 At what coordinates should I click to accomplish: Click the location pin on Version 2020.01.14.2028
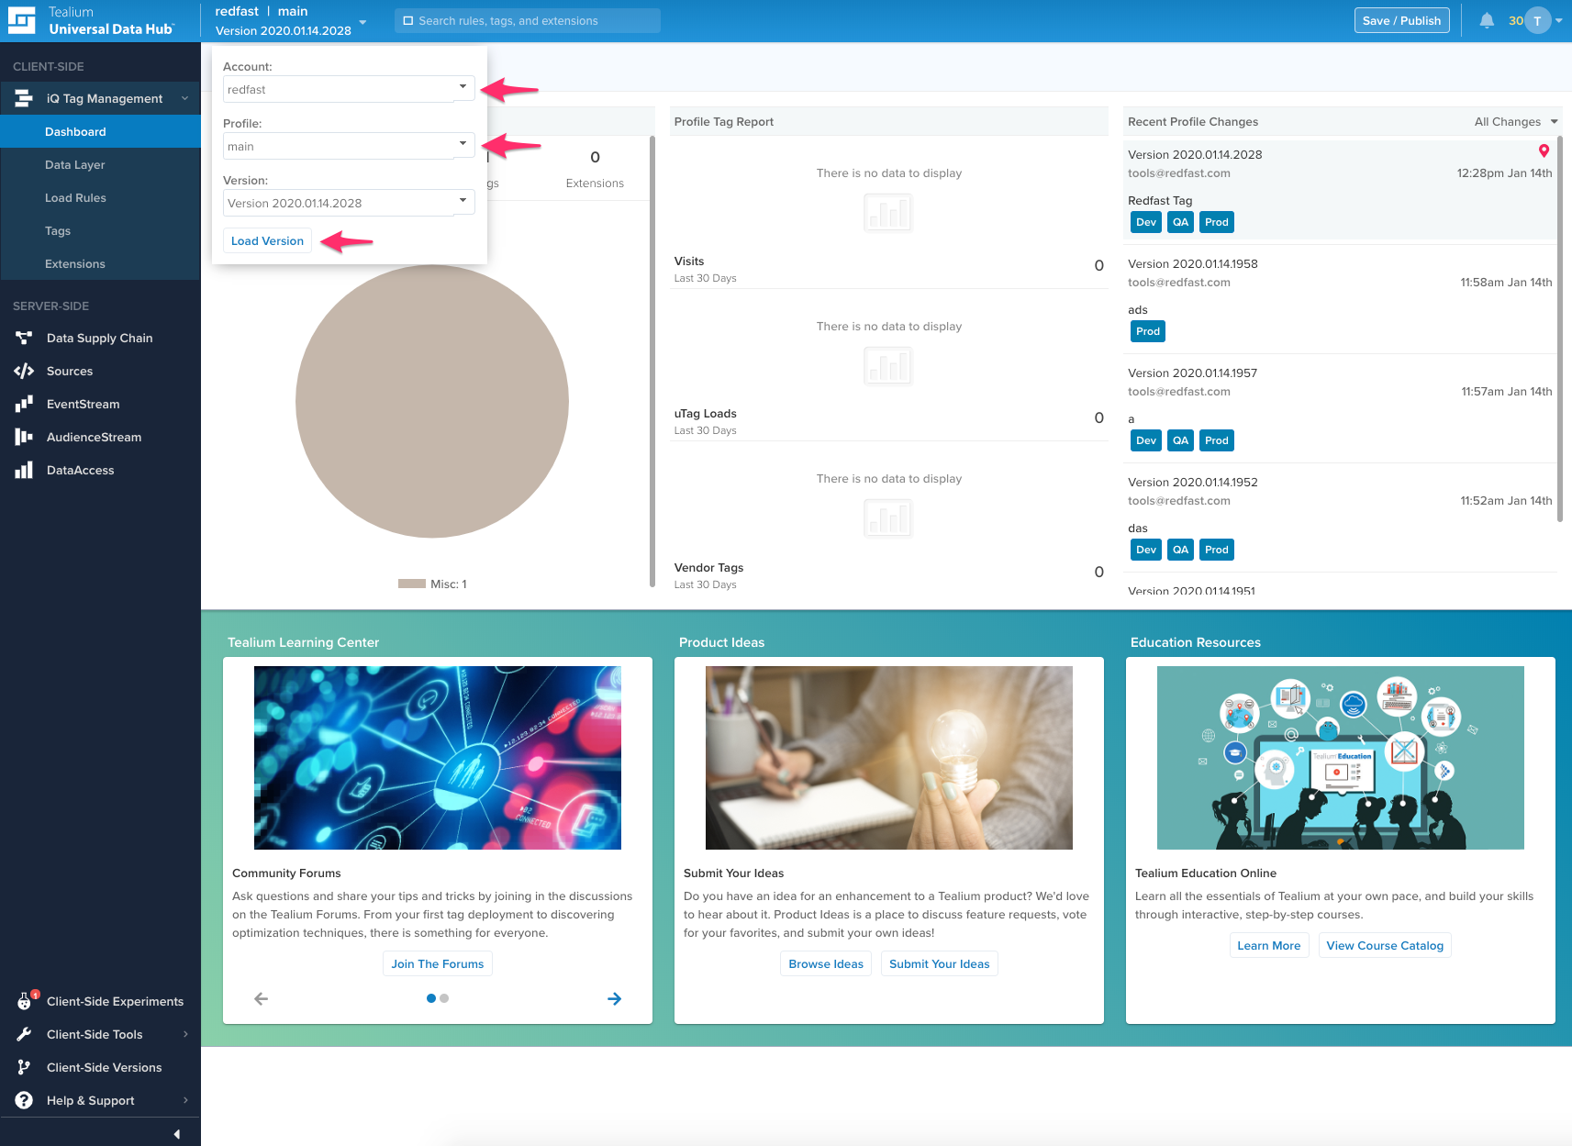(1544, 151)
